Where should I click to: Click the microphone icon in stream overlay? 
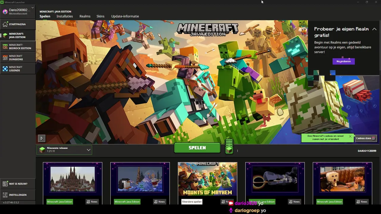(231, 210)
